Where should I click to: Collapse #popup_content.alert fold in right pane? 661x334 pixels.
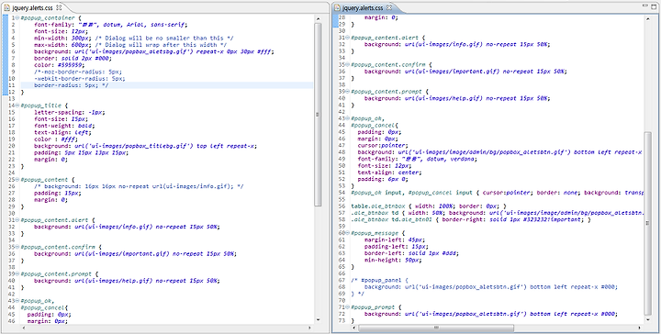tap(348, 38)
